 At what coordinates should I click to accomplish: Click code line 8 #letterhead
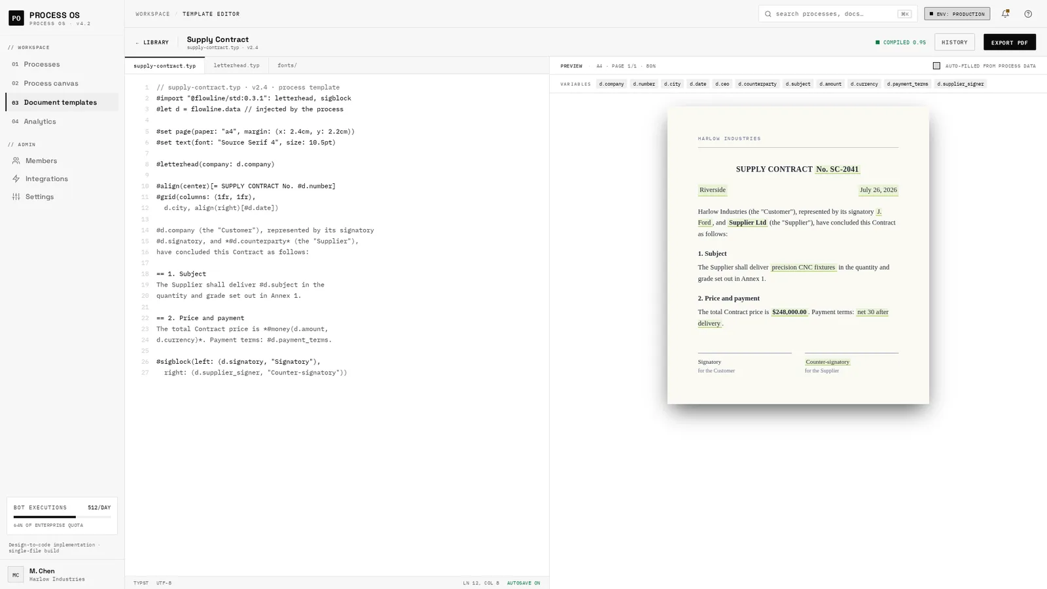point(215,164)
